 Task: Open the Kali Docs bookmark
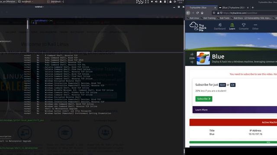pos(237,18)
